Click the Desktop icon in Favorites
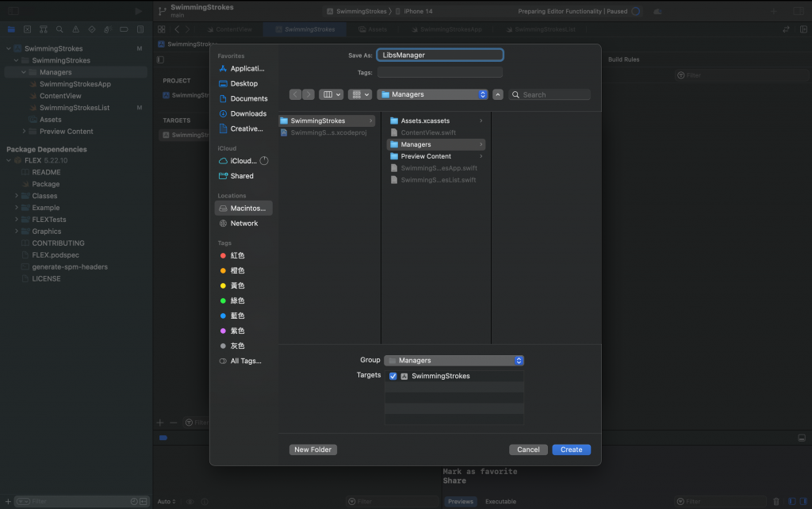The height and width of the screenshot is (509, 812). (223, 83)
